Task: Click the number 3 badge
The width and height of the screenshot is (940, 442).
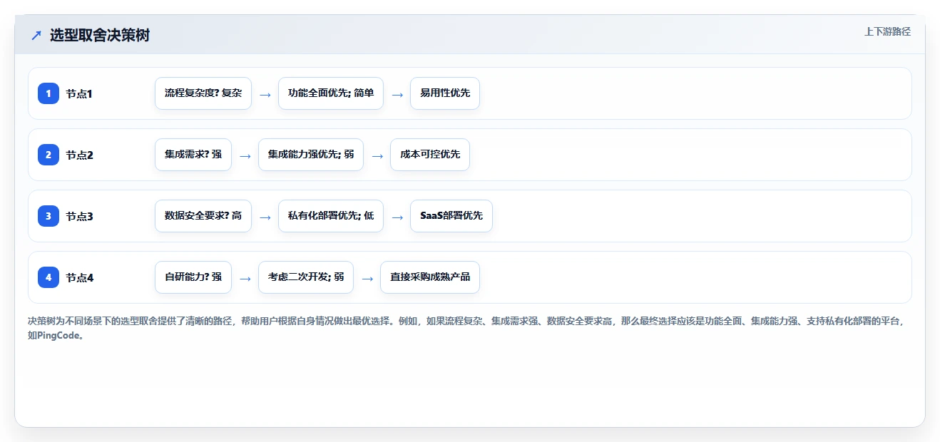Action: point(48,216)
